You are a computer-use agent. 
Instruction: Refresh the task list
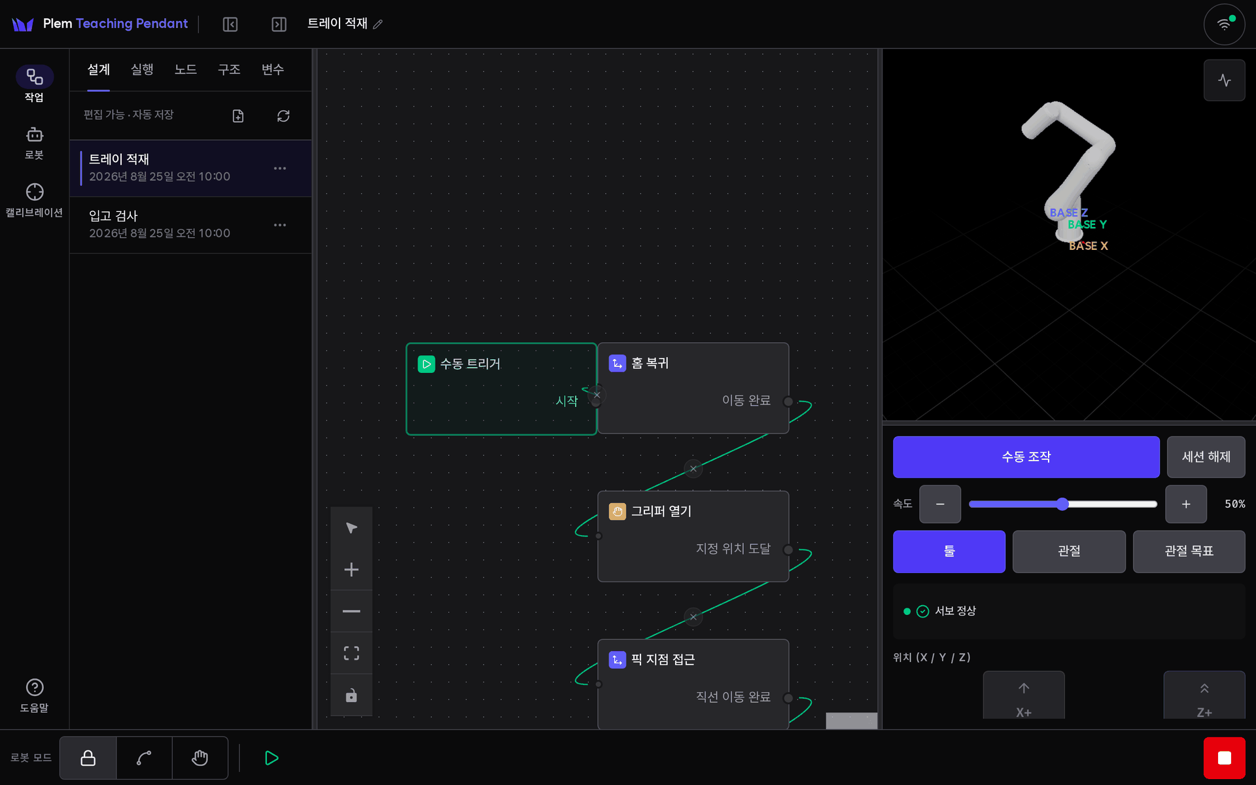[283, 116]
